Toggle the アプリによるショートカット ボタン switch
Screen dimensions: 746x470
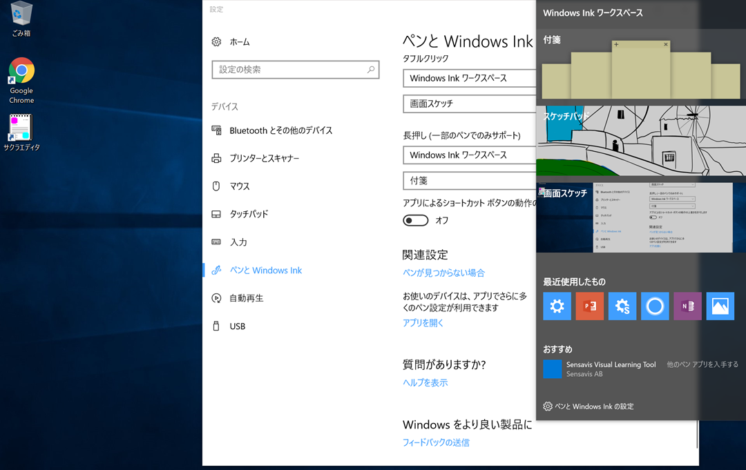[x=415, y=220]
